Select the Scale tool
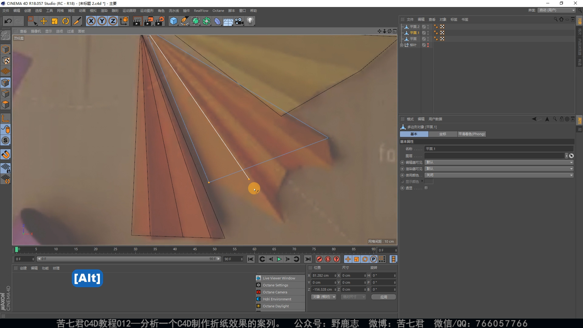Screen dimensions: 583x328 [x=55, y=21]
